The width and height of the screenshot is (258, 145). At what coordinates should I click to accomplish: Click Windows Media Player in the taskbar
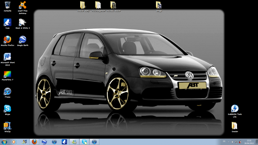coord(14,142)
